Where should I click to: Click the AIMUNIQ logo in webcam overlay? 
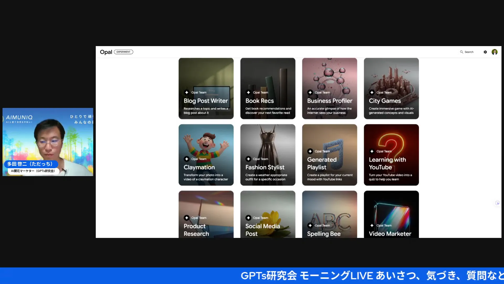[x=19, y=118]
